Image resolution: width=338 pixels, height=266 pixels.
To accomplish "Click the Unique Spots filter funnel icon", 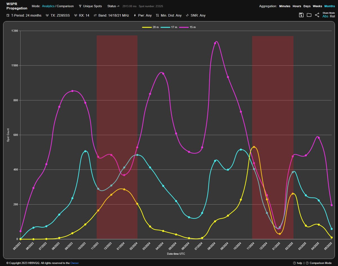I will point(80,6).
